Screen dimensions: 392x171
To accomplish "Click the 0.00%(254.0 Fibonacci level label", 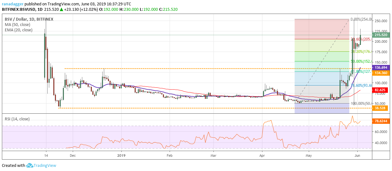I will point(361,19).
